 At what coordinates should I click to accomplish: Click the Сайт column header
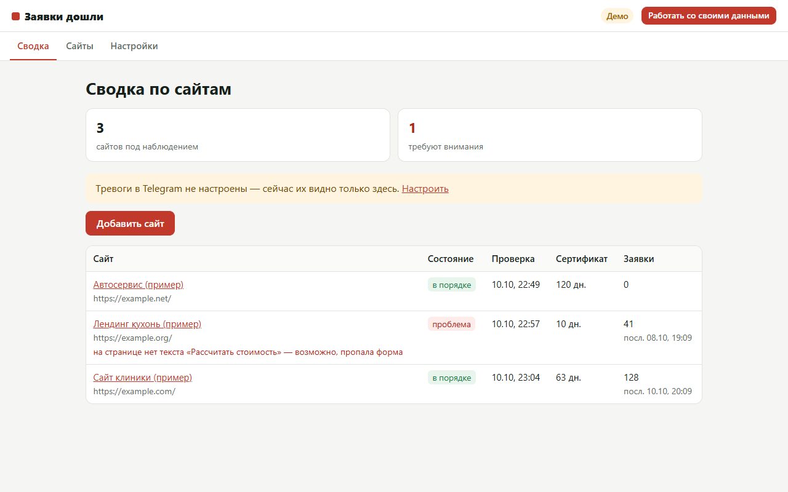point(103,259)
